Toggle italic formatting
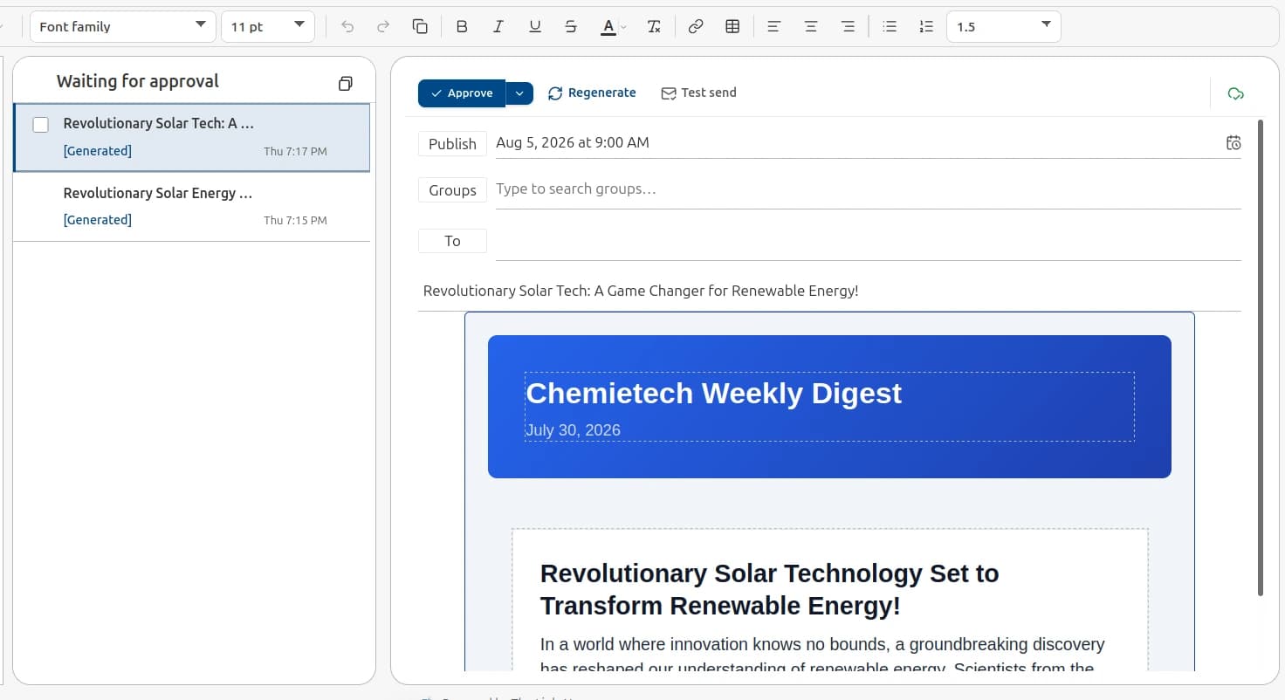 498,27
